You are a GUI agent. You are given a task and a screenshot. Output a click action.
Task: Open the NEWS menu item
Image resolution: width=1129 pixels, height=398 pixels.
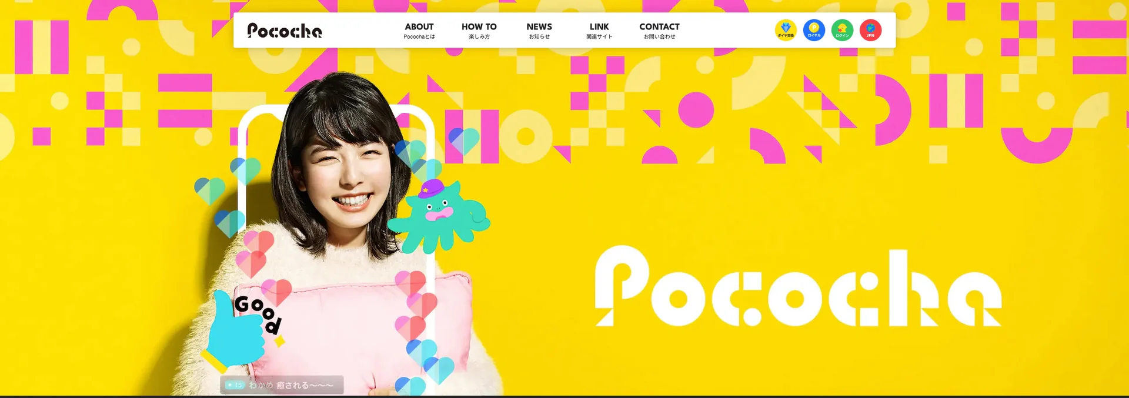[539, 31]
